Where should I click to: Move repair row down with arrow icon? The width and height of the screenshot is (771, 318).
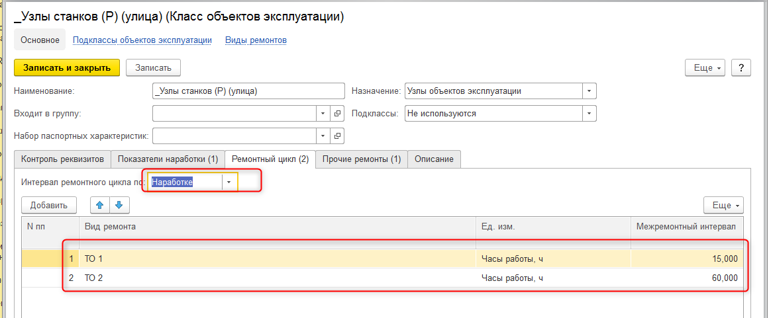tap(119, 205)
